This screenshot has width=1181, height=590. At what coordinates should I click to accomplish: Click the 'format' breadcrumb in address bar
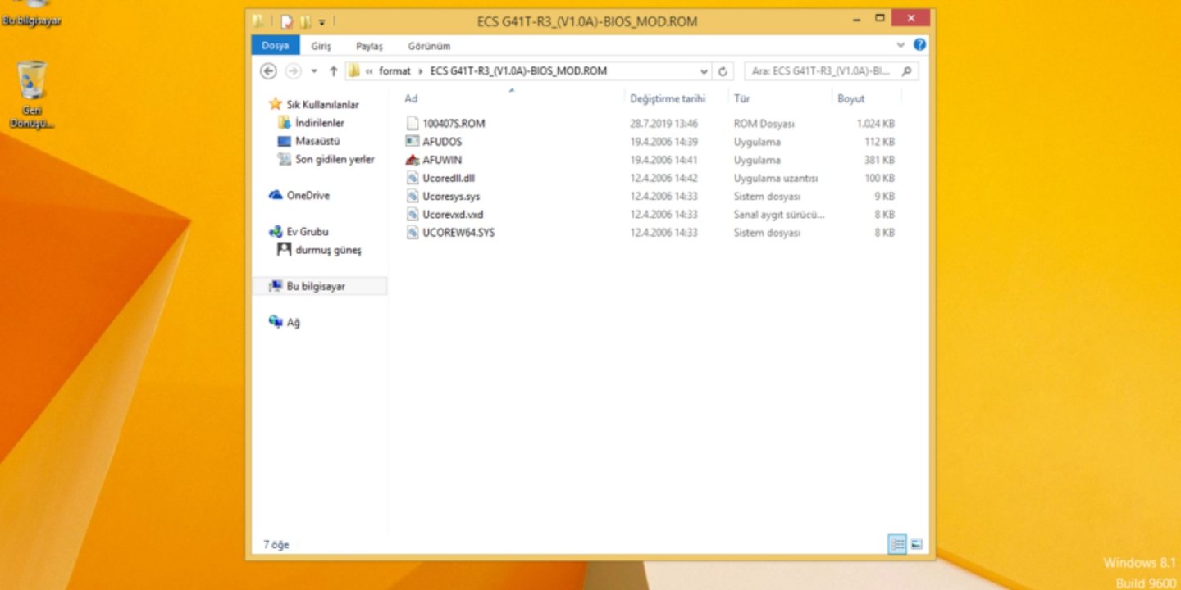click(394, 71)
